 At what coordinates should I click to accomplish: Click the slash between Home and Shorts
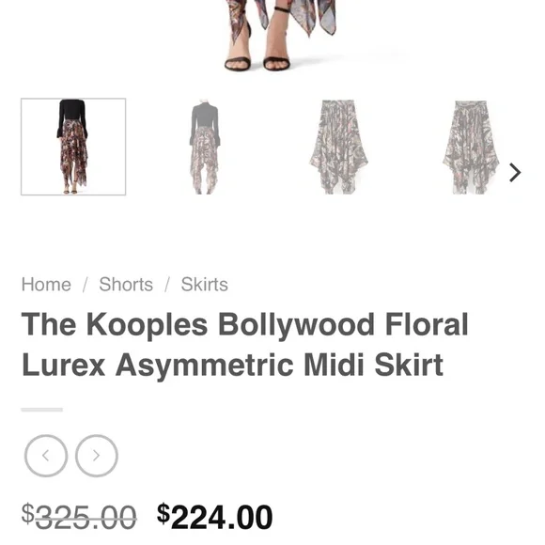85,285
